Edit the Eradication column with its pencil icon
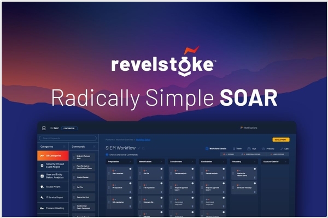328x218 pixels. click(224, 162)
